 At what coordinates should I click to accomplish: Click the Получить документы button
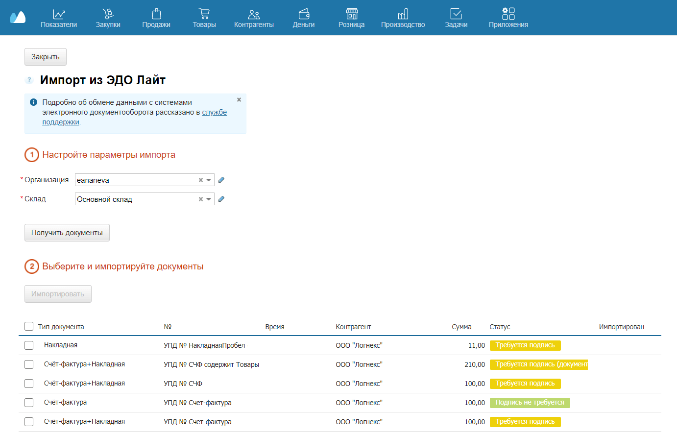pos(67,233)
